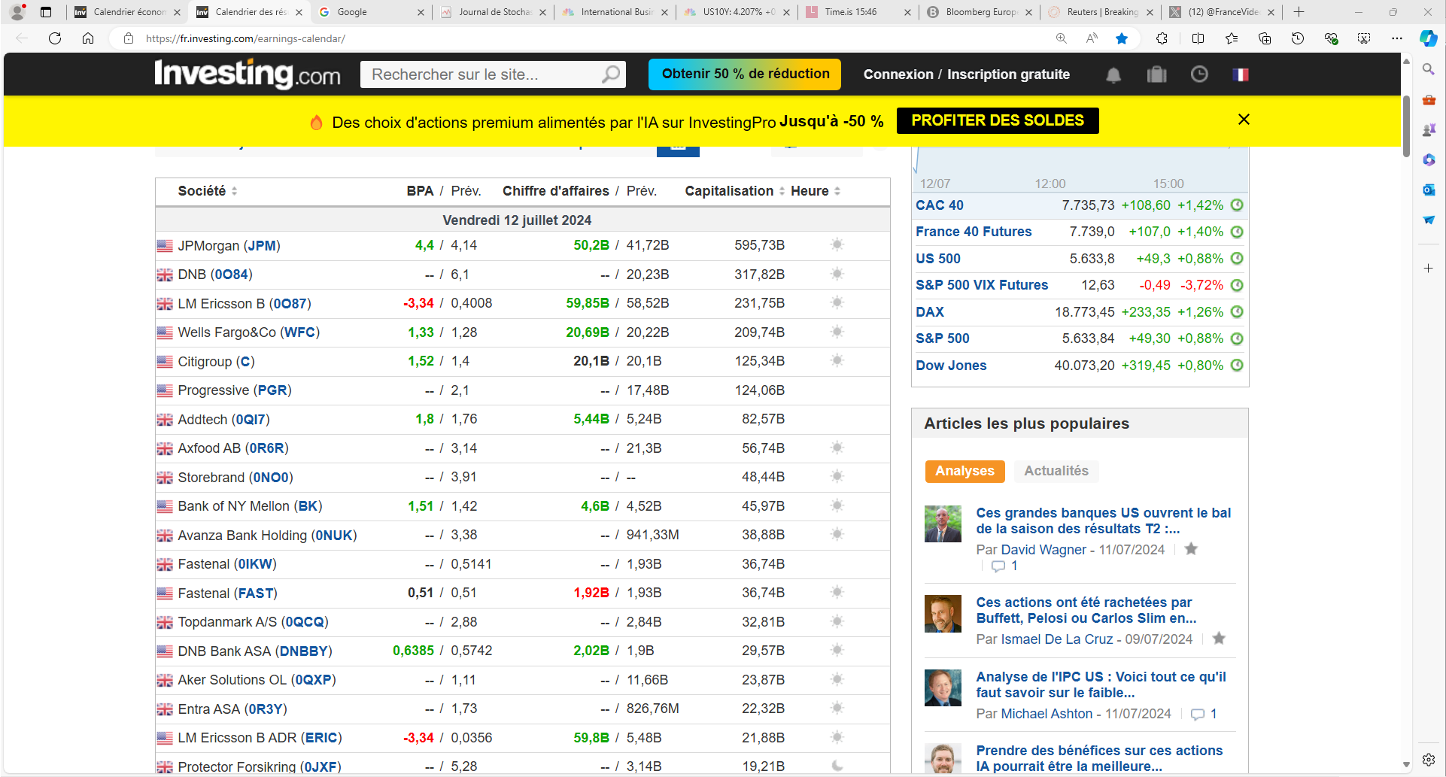Click the Edge profile avatar icon

tap(17, 12)
